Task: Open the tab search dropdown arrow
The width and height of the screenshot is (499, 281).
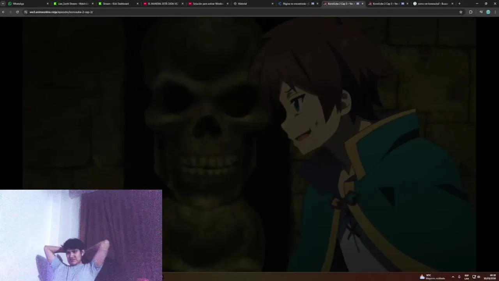Action: tap(4, 4)
